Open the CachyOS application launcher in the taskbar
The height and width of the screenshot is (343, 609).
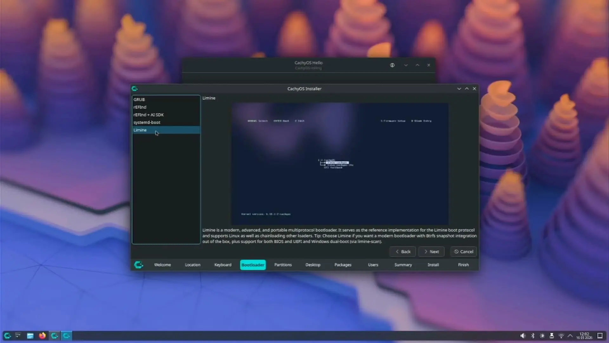point(8,336)
